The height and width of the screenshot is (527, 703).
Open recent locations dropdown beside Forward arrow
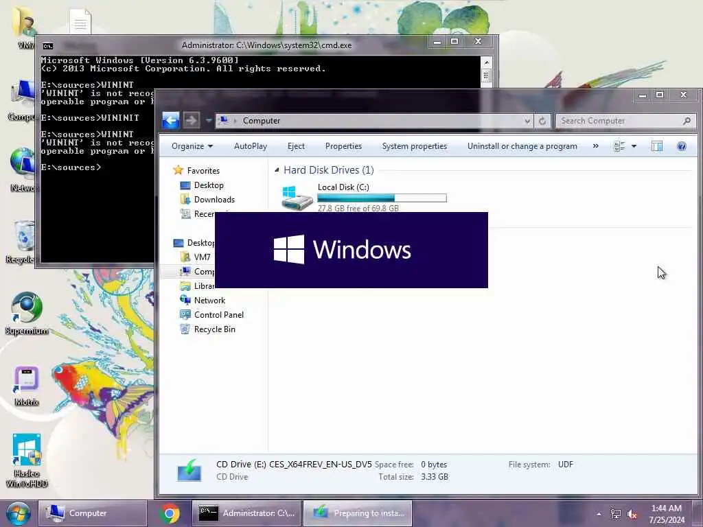tap(209, 121)
